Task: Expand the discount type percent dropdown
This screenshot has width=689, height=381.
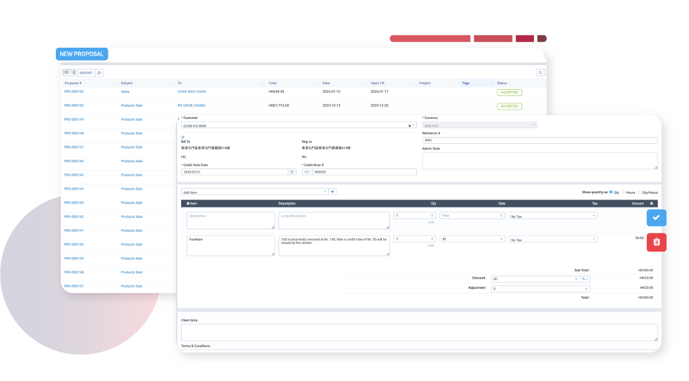Action: point(585,279)
